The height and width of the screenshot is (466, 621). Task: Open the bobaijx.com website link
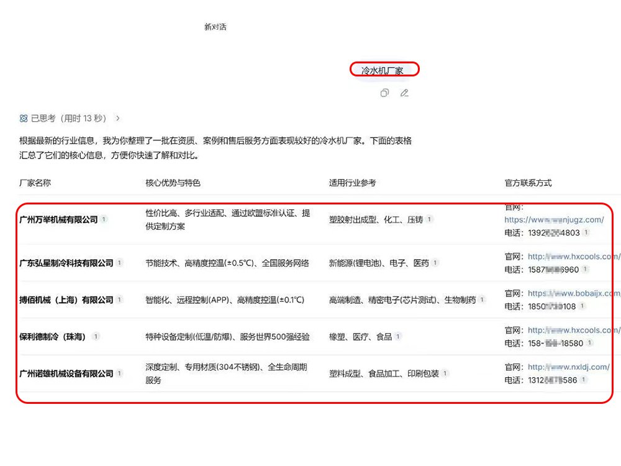coord(573,293)
